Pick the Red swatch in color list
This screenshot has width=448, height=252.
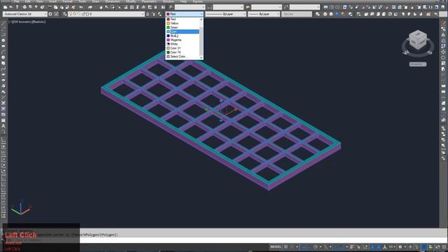tap(168, 19)
